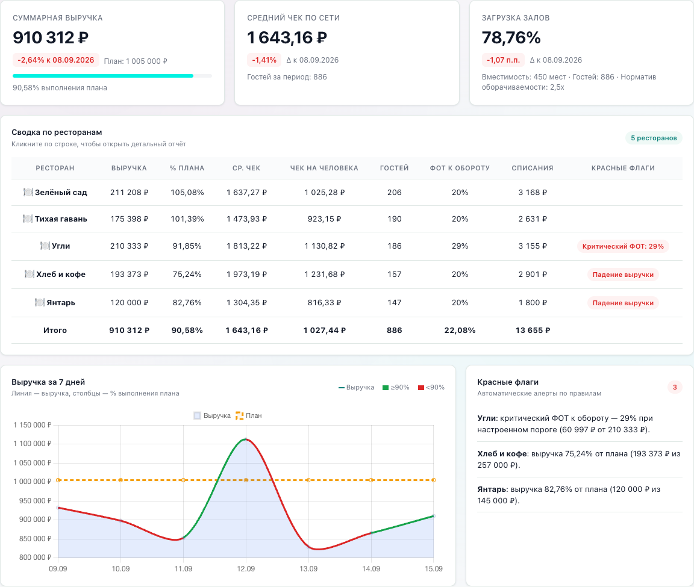Click the red <90% legend swatch

[421, 388]
